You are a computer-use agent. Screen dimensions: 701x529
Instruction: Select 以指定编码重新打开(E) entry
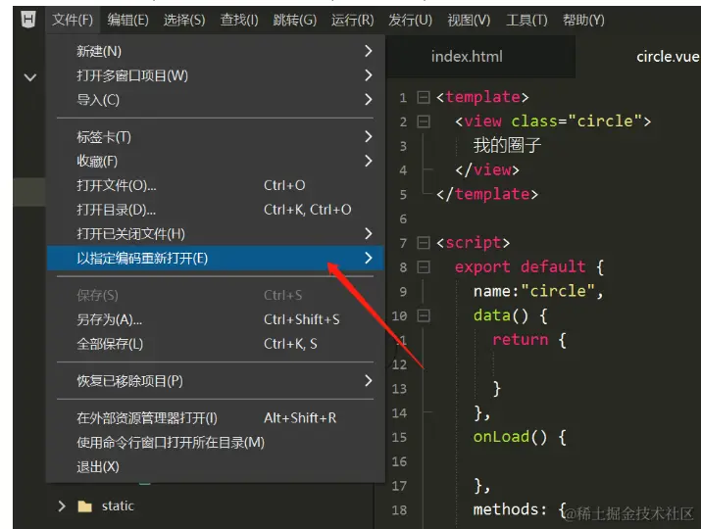point(216,258)
